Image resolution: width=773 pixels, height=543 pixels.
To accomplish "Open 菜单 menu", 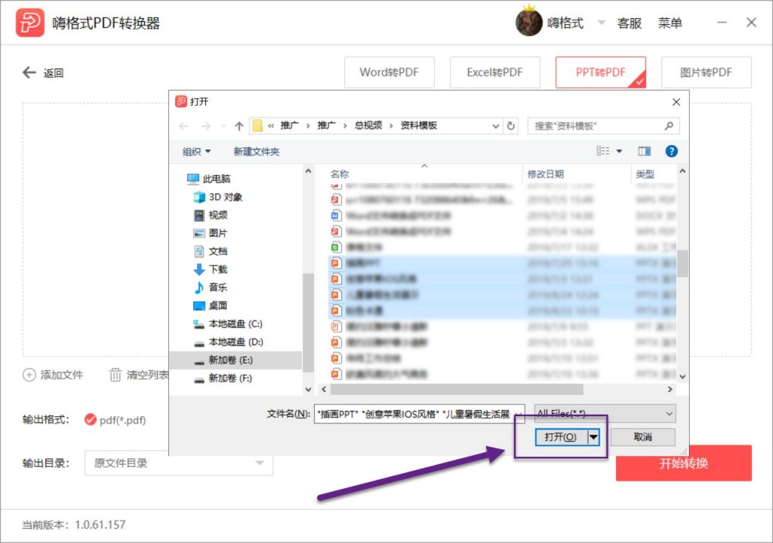I will tap(670, 23).
